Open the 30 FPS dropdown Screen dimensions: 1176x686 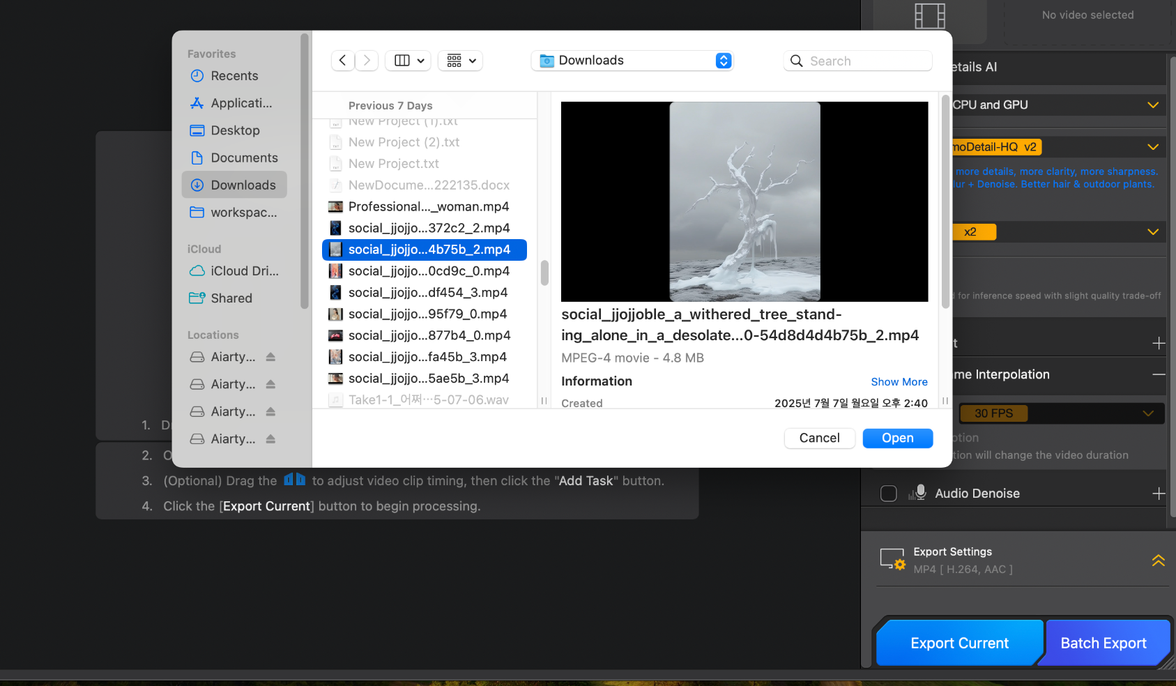(x=1061, y=413)
